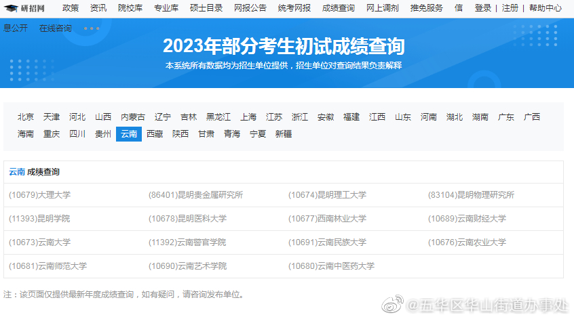Select 黑龙江 province tab

point(218,117)
